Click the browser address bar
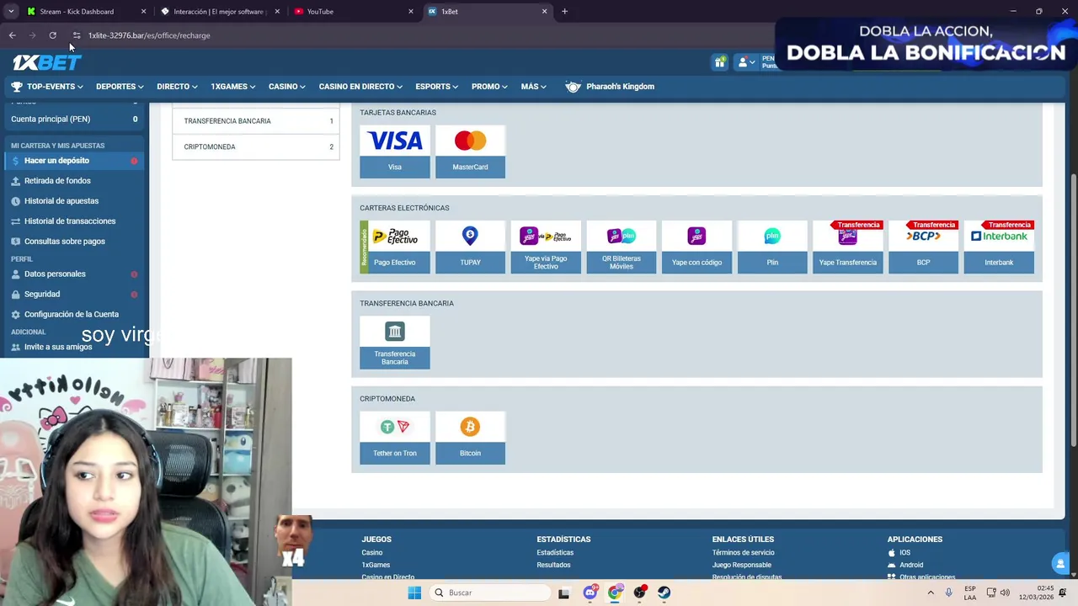The image size is (1078, 606). 421,35
